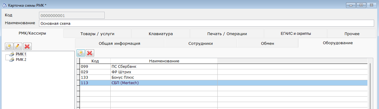Switch to the Обмен subtab
Image resolution: width=379 pixels, height=109 pixels.
tap(267, 43)
